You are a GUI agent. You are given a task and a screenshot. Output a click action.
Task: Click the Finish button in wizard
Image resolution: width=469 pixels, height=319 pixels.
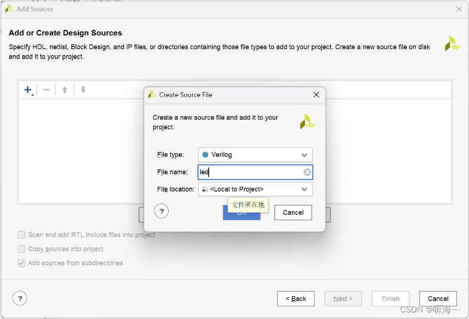click(391, 299)
